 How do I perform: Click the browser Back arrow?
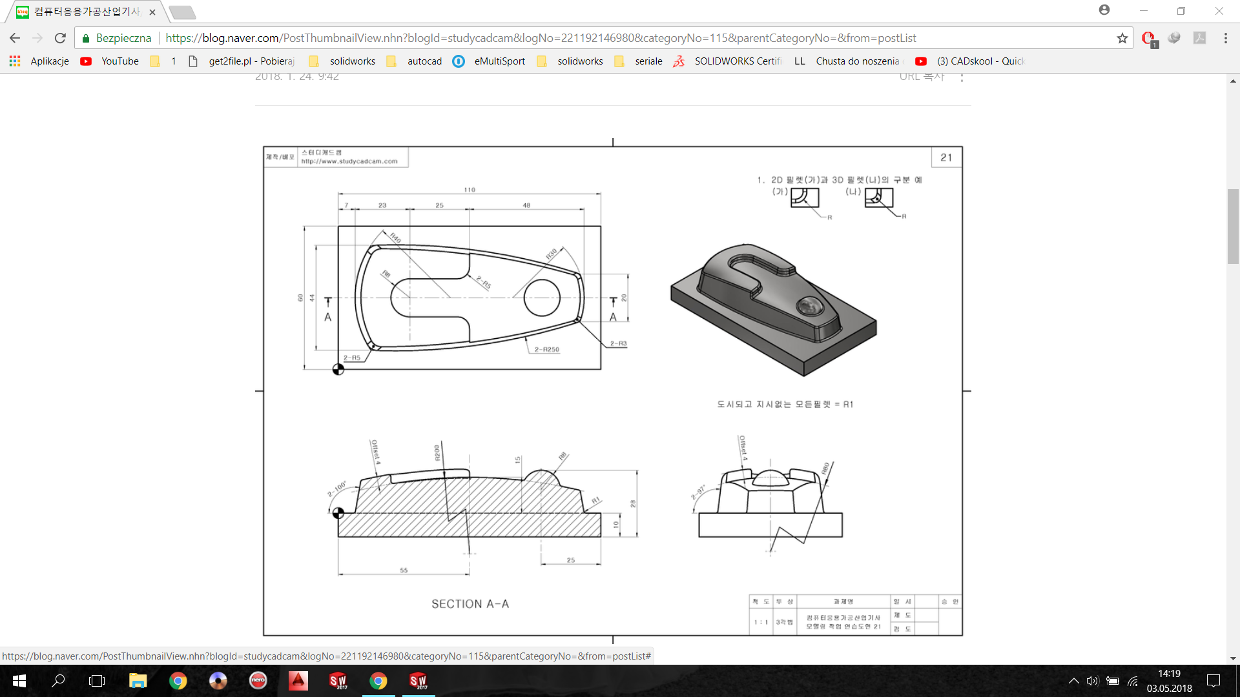point(15,38)
